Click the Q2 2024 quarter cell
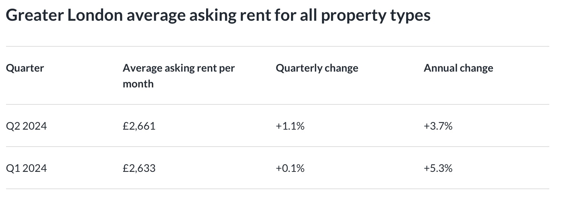The width and height of the screenshot is (567, 202). pos(26,126)
